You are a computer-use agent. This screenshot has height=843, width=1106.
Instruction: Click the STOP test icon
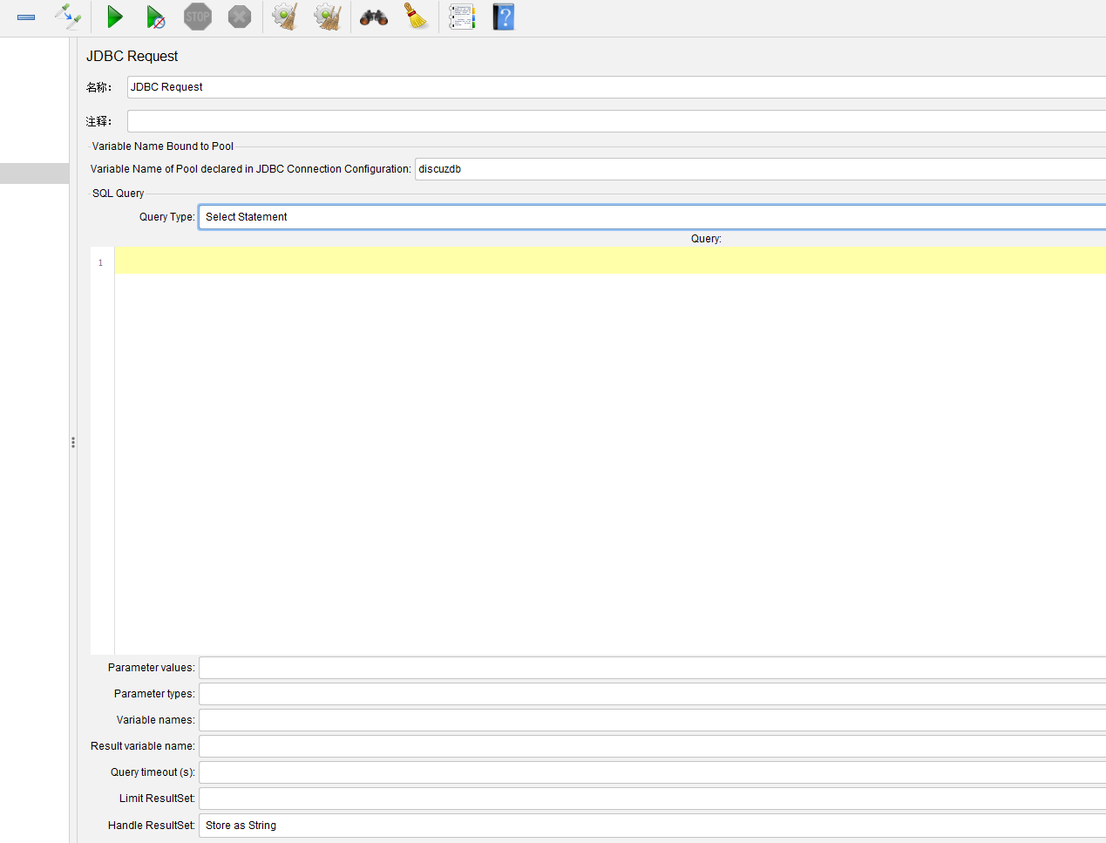pyautogui.click(x=198, y=17)
